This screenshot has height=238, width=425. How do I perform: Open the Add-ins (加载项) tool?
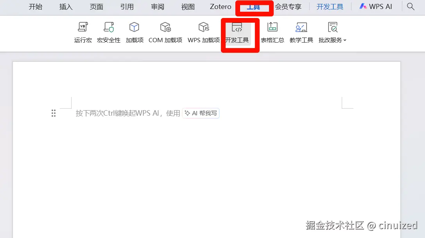point(134,32)
